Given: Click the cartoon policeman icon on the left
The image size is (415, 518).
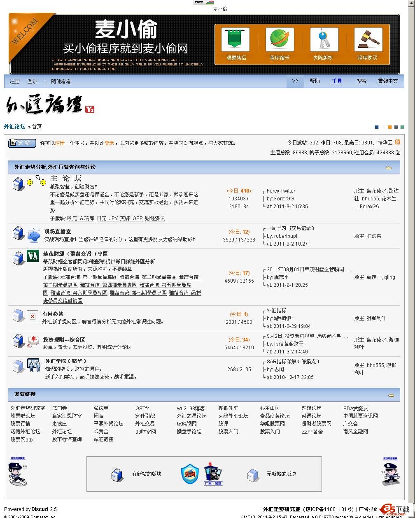Looking at the screenshot, I should (x=17, y=472).
